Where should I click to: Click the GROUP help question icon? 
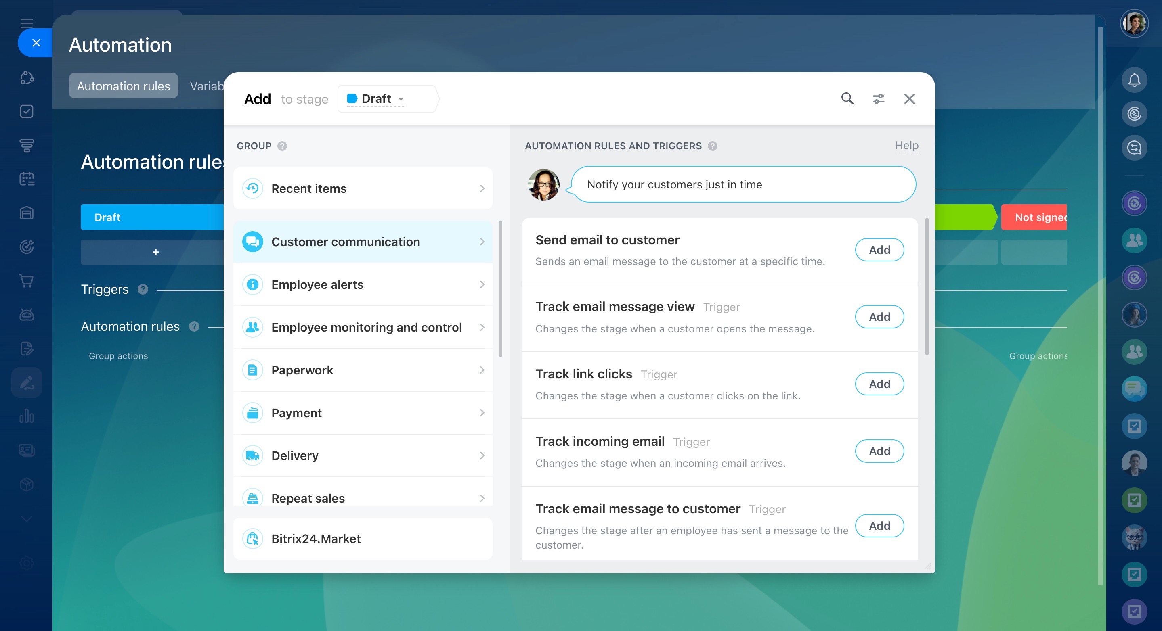282,146
